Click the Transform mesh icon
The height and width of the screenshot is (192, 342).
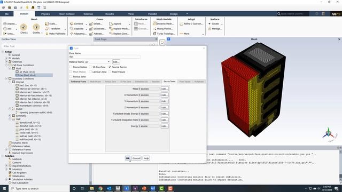46,29
